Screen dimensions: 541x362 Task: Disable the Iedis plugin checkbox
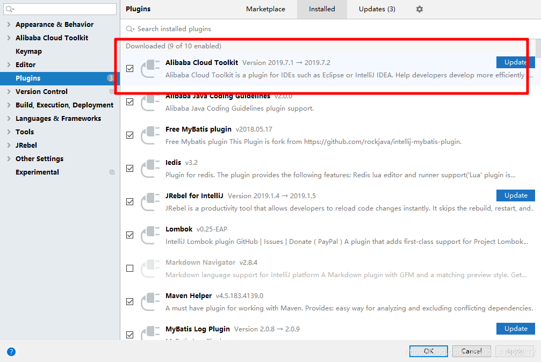tap(129, 169)
